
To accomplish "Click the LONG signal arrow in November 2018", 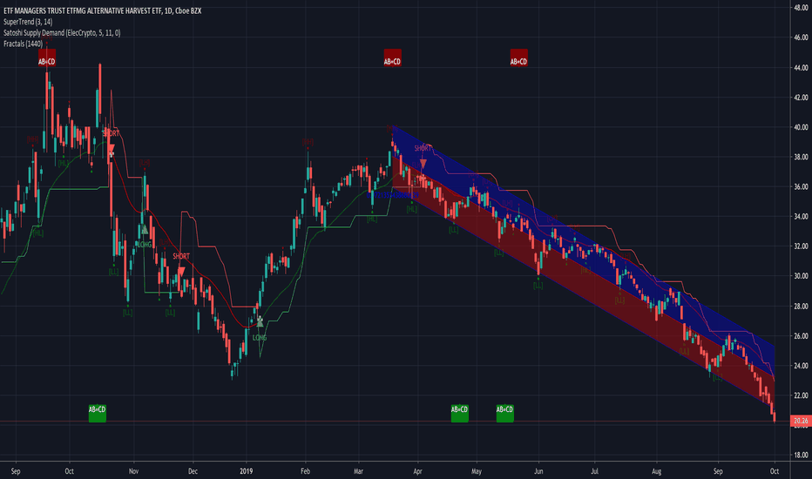I will click(145, 229).
